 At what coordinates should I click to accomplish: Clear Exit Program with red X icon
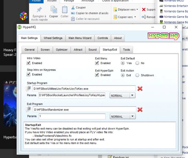pyautogui.click(x=140, y=109)
